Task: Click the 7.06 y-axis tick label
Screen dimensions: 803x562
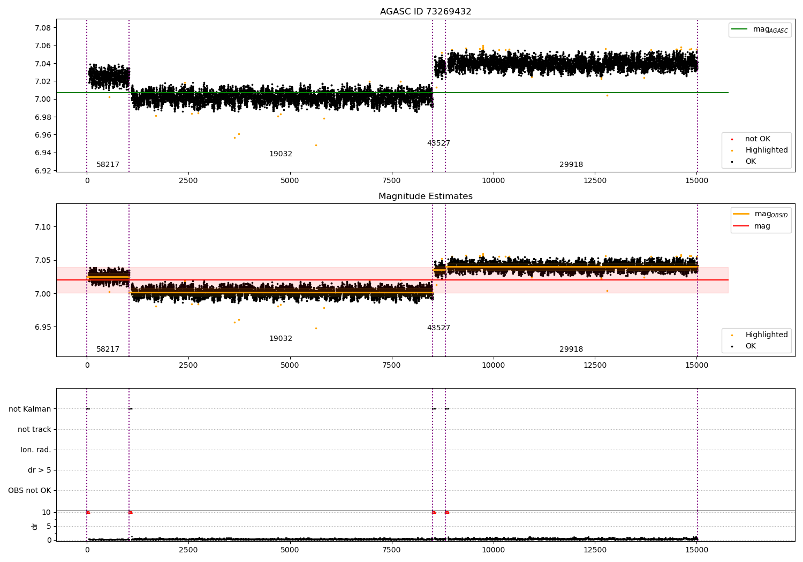Action: click(x=43, y=45)
